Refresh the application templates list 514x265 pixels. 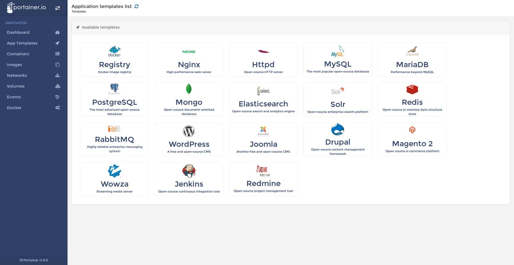tap(136, 6)
